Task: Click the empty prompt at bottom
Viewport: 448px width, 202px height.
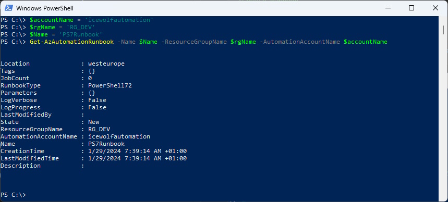Action: coord(13,195)
